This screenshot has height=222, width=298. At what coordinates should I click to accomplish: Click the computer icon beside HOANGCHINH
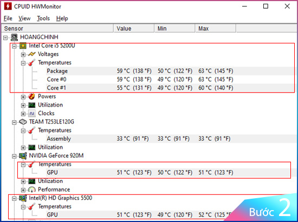tap(14, 37)
